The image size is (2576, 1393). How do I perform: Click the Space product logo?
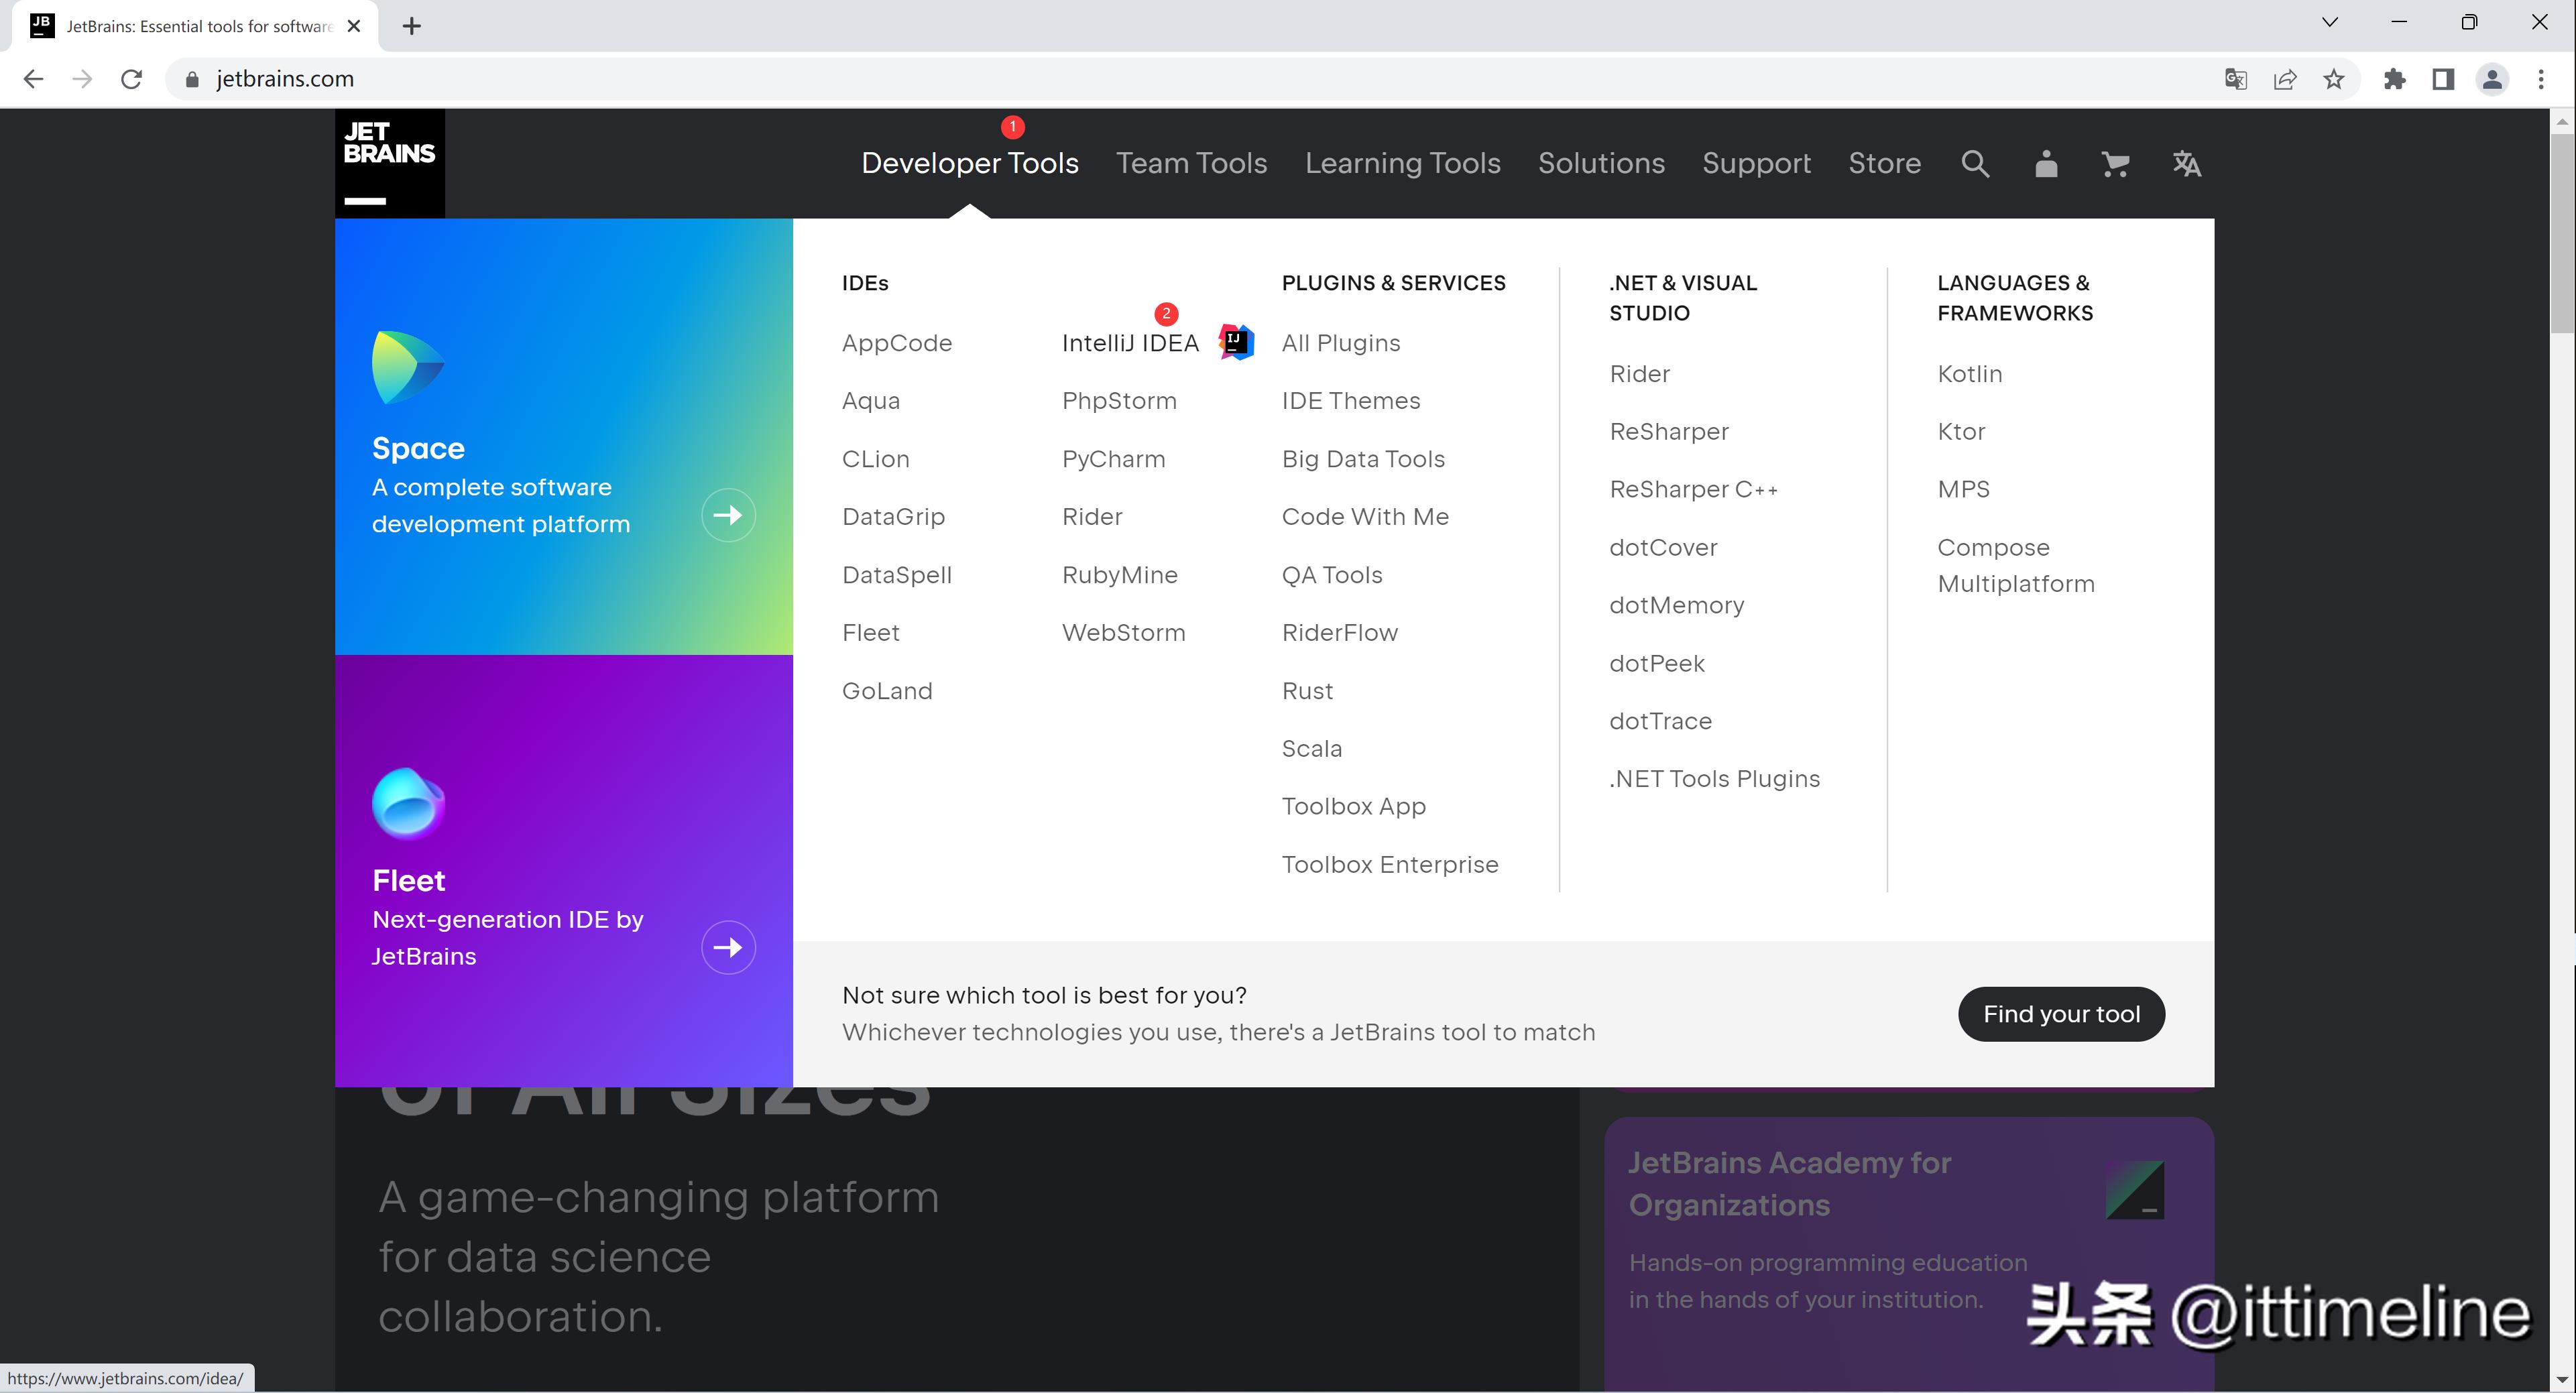pyautogui.click(x=408, y=367)
